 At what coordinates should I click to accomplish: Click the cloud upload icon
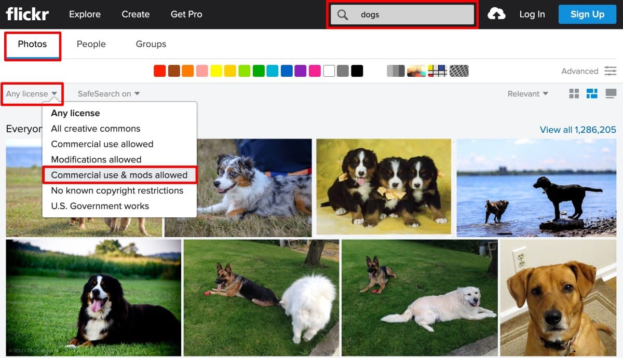[497, 15]
